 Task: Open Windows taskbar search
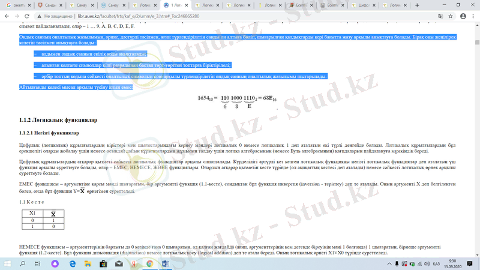coord(23,263)
